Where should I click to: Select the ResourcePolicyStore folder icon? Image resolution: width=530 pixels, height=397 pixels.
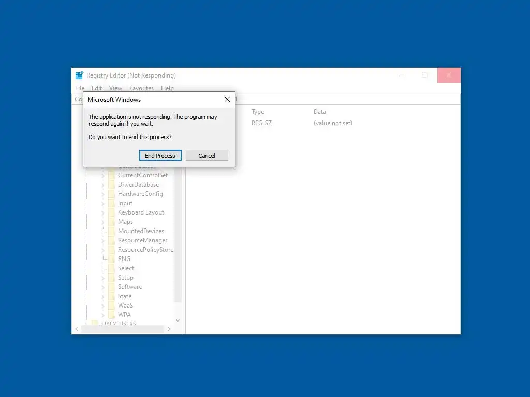[x=111, y=250]
